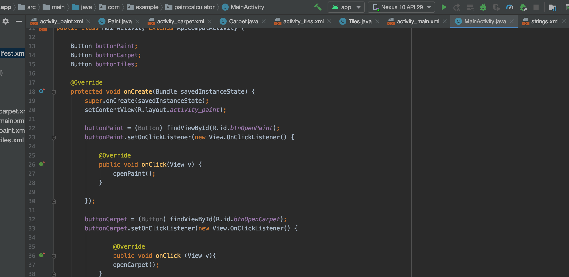
Task: Switch to the strings.xml tab
Action: pos(545,21)
